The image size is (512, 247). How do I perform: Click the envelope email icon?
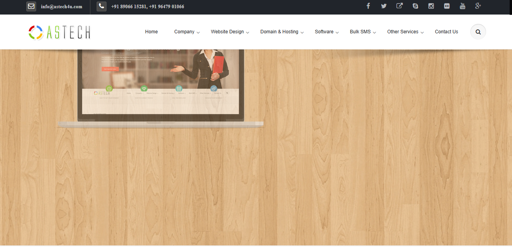click(31, 6)
